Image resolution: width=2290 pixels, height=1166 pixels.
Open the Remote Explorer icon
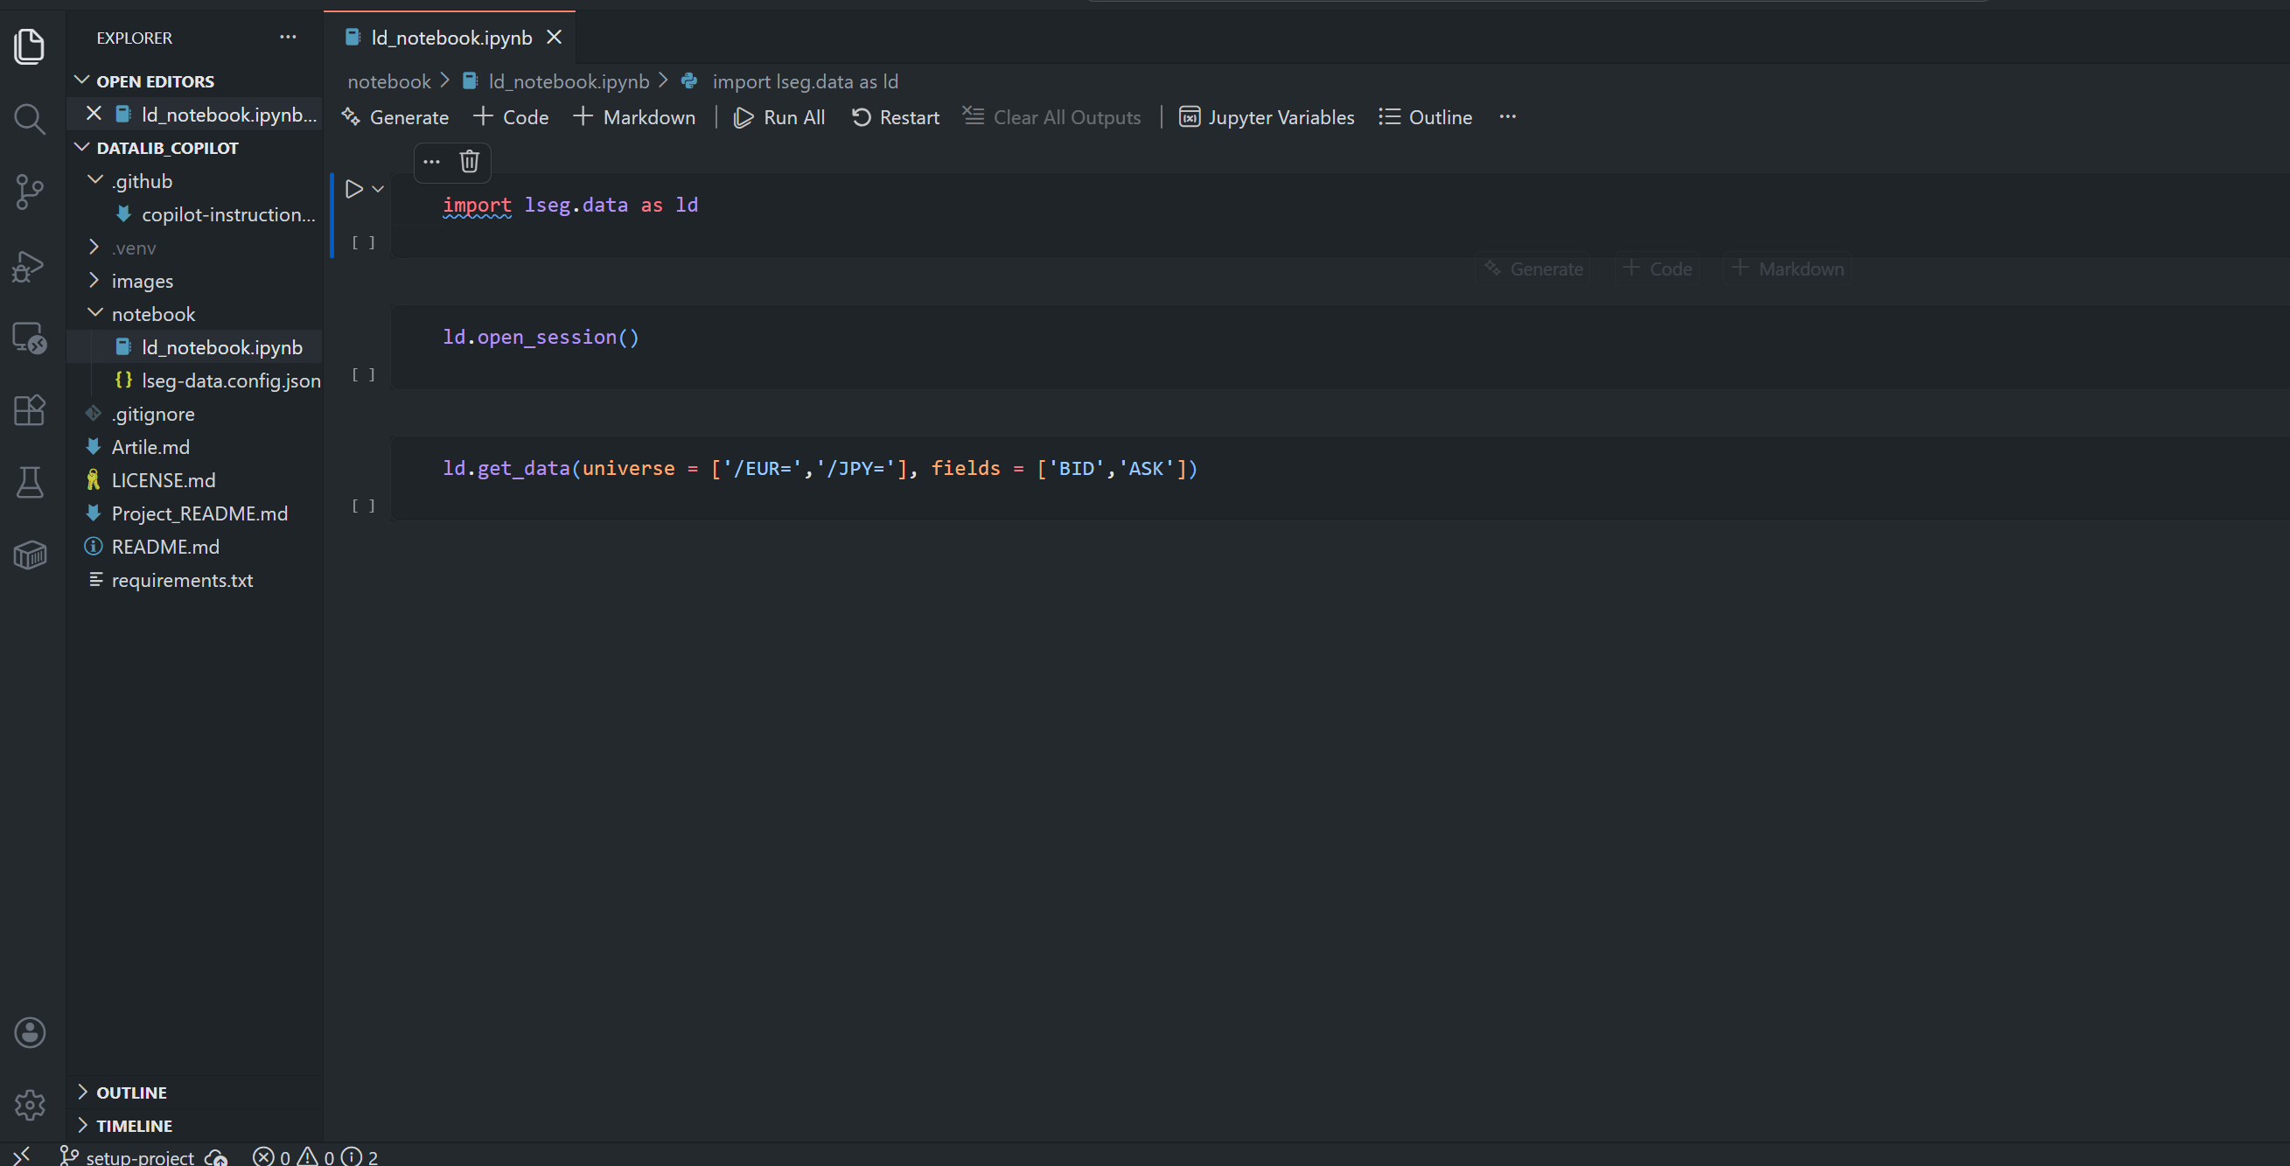(30, 339)
